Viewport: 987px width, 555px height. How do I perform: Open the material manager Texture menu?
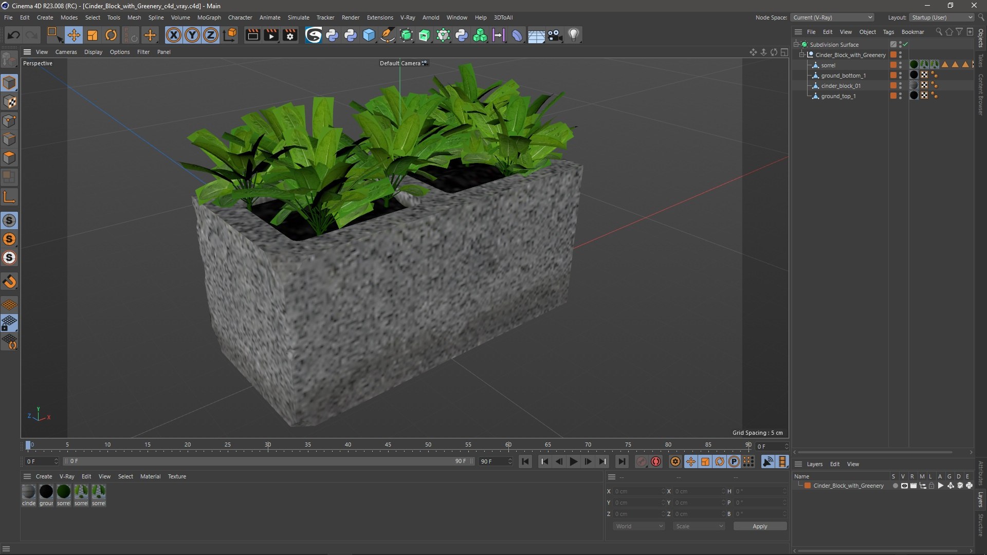(177, 476)
